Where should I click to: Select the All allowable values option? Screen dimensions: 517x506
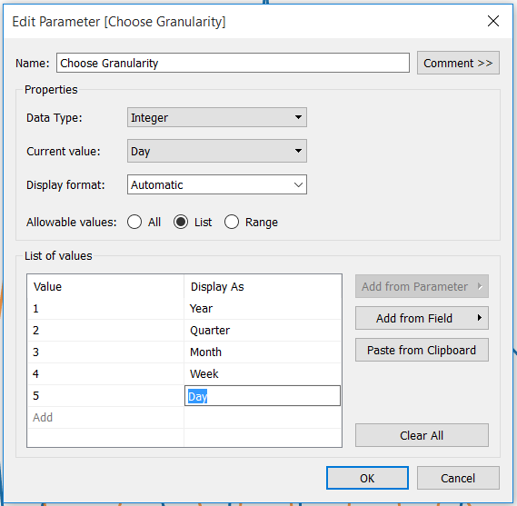(134, 222)
